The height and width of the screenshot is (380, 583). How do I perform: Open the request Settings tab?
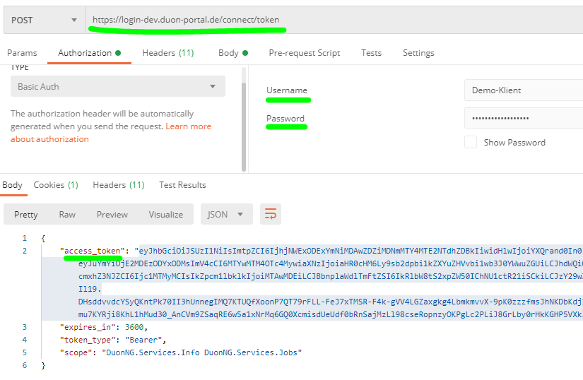(418, 53)
